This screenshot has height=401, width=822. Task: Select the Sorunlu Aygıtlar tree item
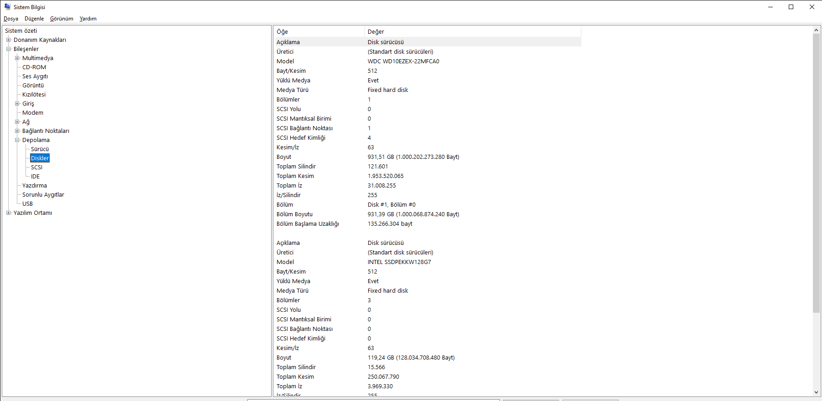point(43,195)
